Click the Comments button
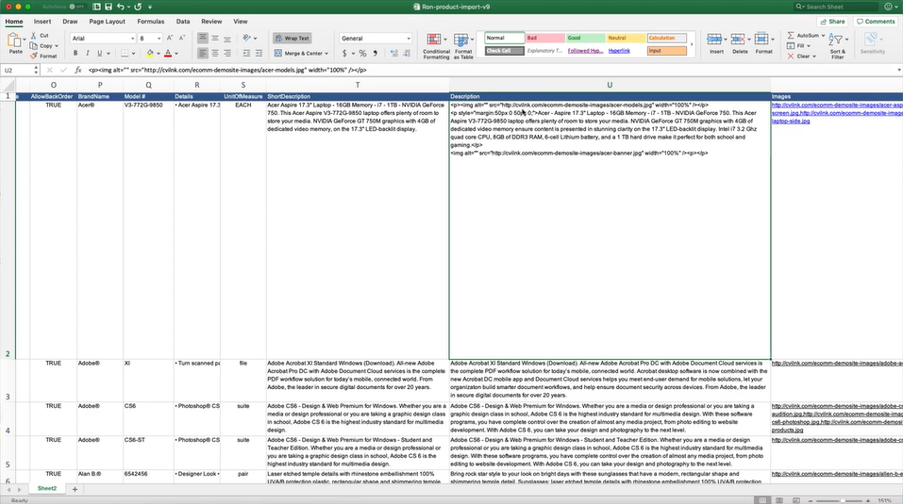This screenshot has height=504, width=903. 876,22
